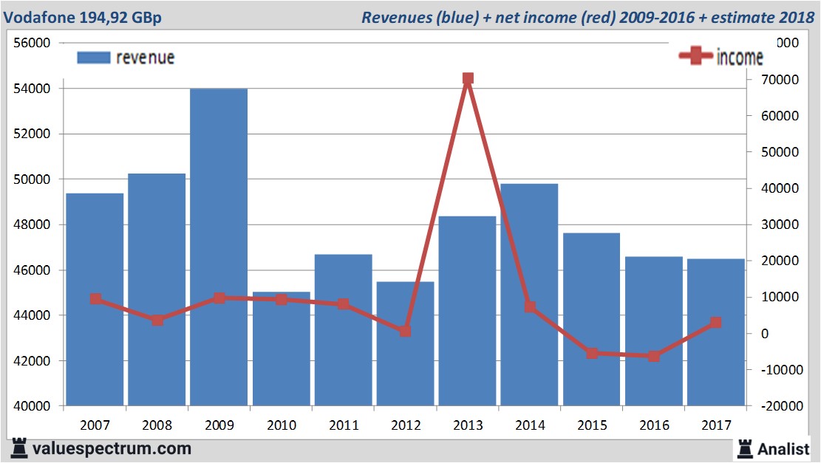821x463 pixels.
Task: Click the 2015 x-axis year label
Action: pos(592,425)
